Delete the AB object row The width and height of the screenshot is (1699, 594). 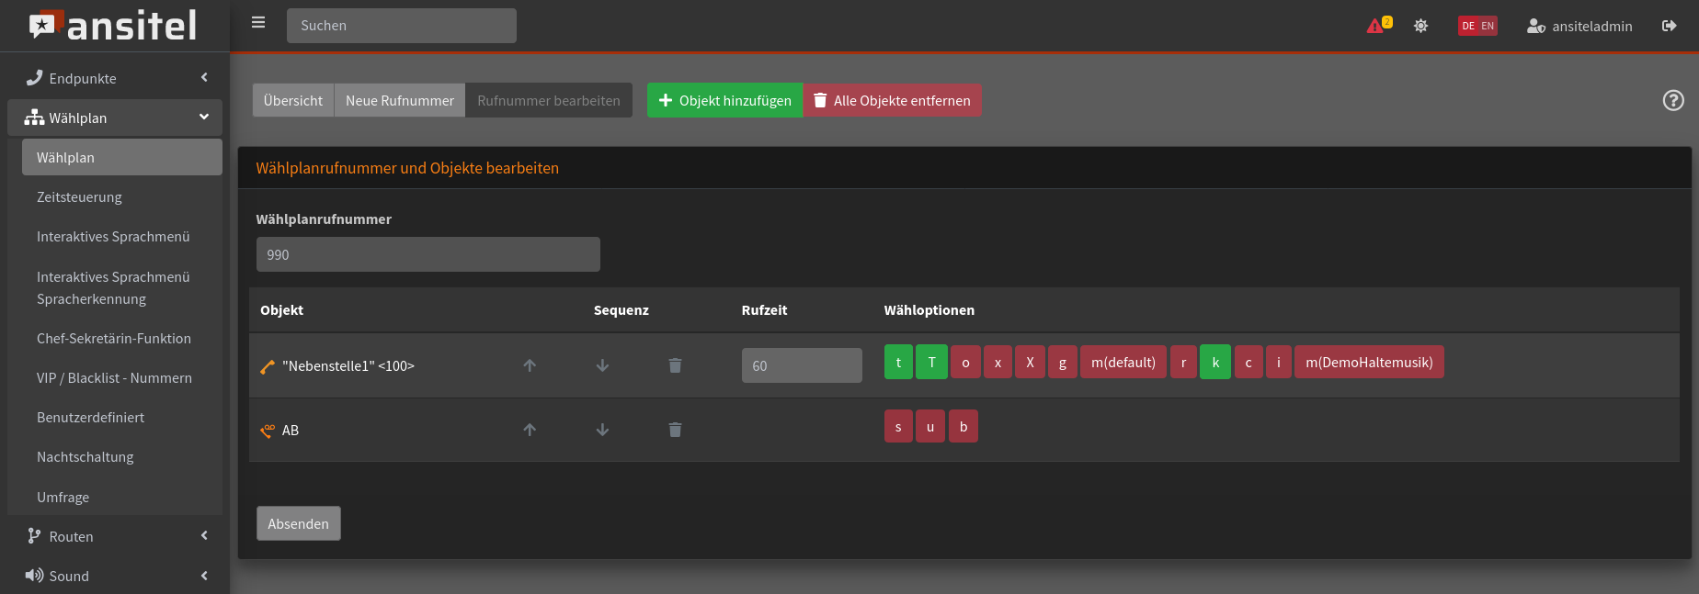tap(675, 430)
